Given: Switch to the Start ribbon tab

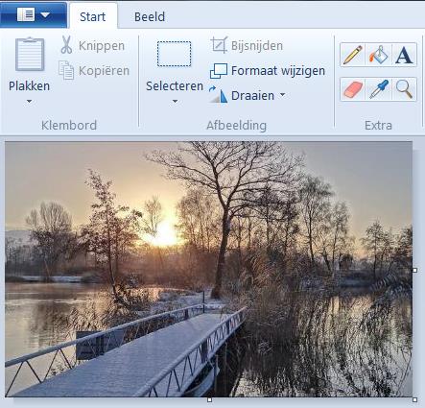Looking at the screenshot, I should point(93,16).
